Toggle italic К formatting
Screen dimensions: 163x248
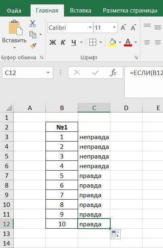click(x=63, y=42)
